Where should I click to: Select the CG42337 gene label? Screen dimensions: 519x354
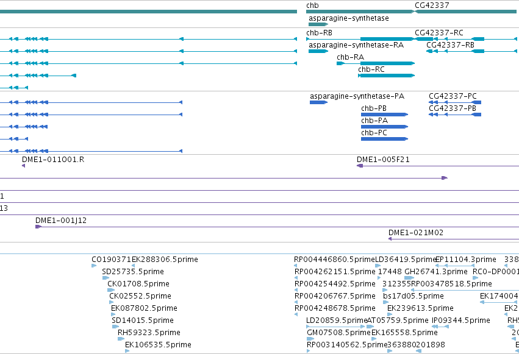(x=432, y=5)
